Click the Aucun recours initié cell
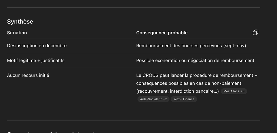277x133 pixels. (x=28, y=75)
